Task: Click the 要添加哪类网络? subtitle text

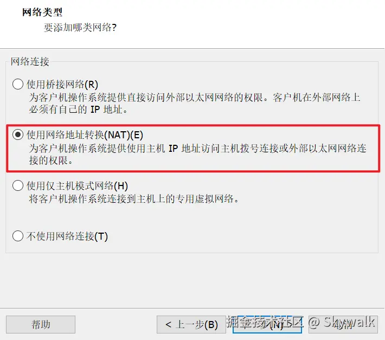Action: [x=80, y=28]
